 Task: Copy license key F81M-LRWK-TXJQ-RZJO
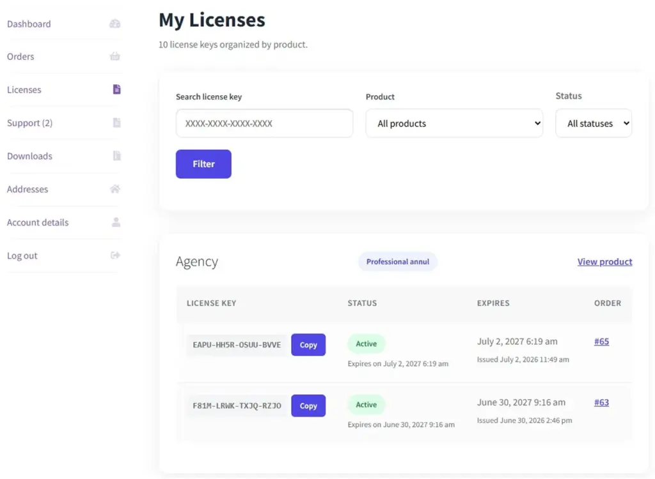coord(308,406)
